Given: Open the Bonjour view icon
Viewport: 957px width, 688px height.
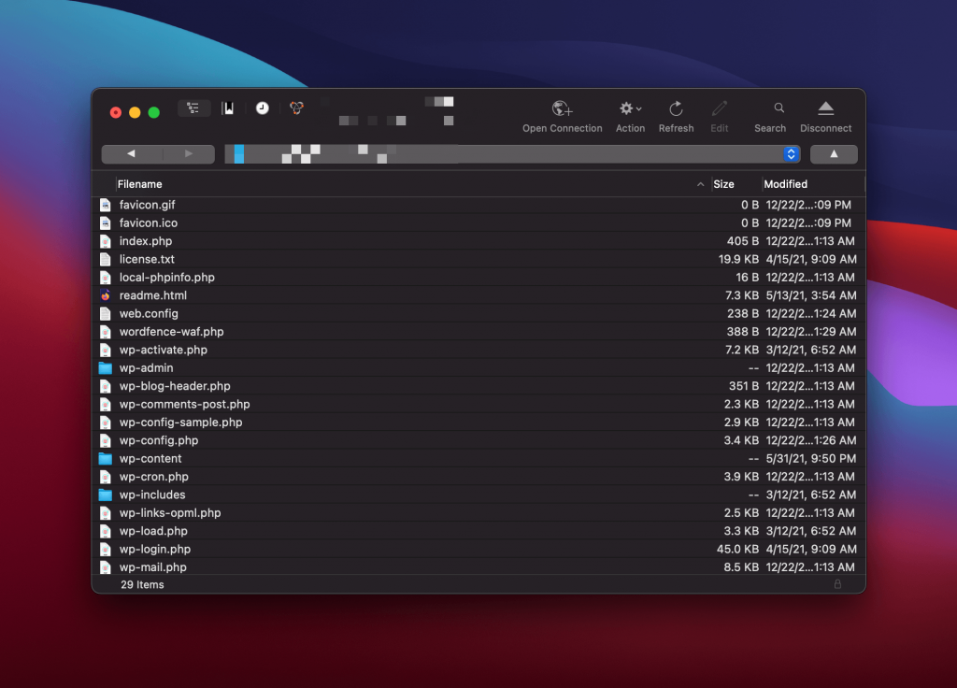Looking at the screenshot, I should 296,108.
